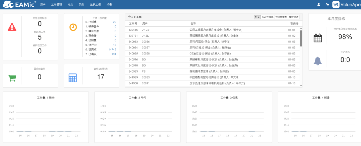This screenshot has width=361, height=146.
Task: Switch filter to 预防性保养
Action: [x=281, y=17]
